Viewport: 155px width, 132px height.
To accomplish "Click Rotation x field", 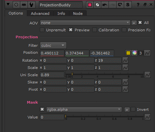I will click(55, 60).
